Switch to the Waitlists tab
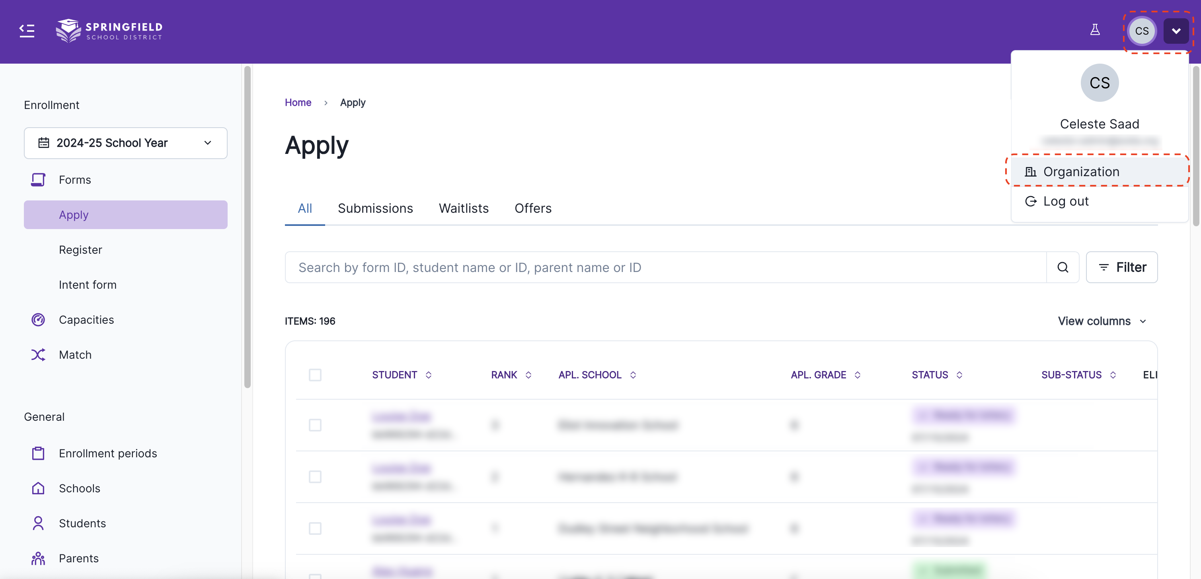 (x=464, y=208)
